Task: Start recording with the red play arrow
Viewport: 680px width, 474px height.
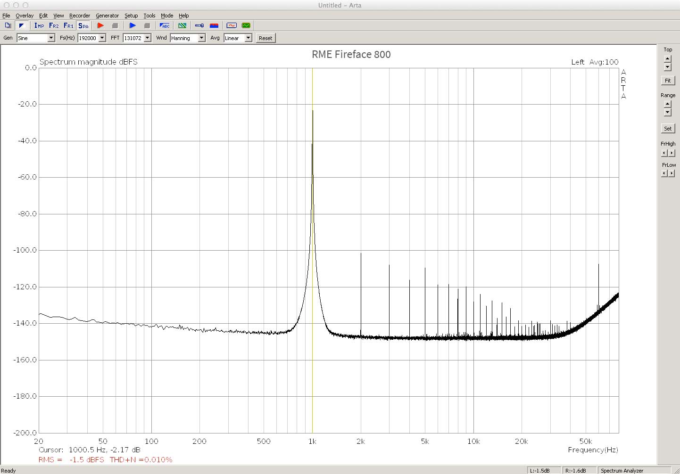Action: click(100, 25)
